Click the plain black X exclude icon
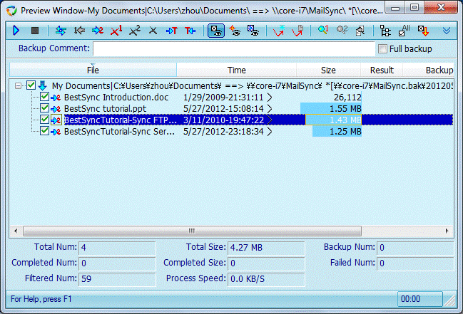The height and width of the screenshot is (314, 463). [153, 31]
